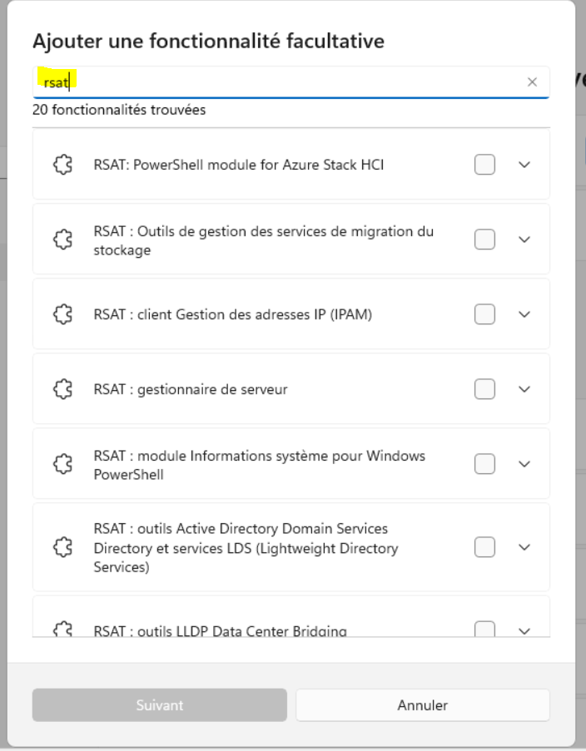The height and width of the screenshot is (751, 586).
Task: Click the puzzle icon beside Azure Stack HCI
Action: tap(62, 165)
